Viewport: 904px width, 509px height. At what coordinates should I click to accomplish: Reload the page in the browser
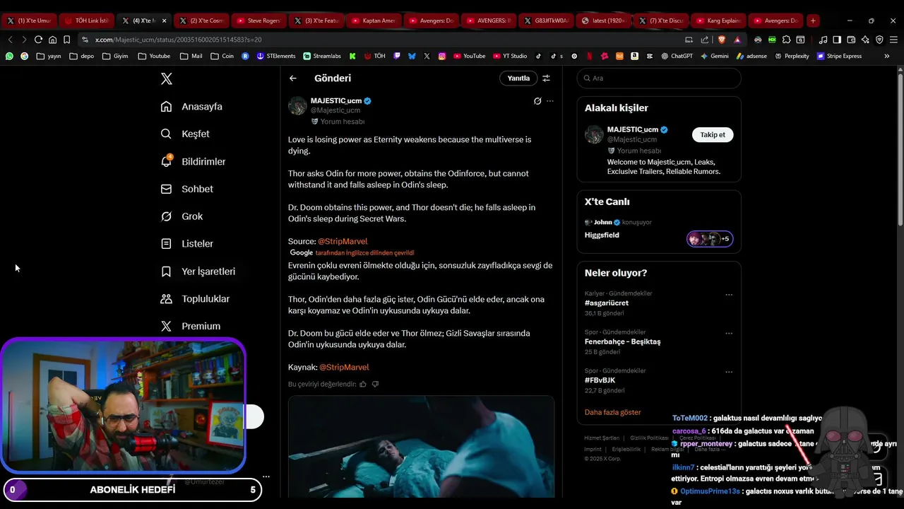point(38,40)
